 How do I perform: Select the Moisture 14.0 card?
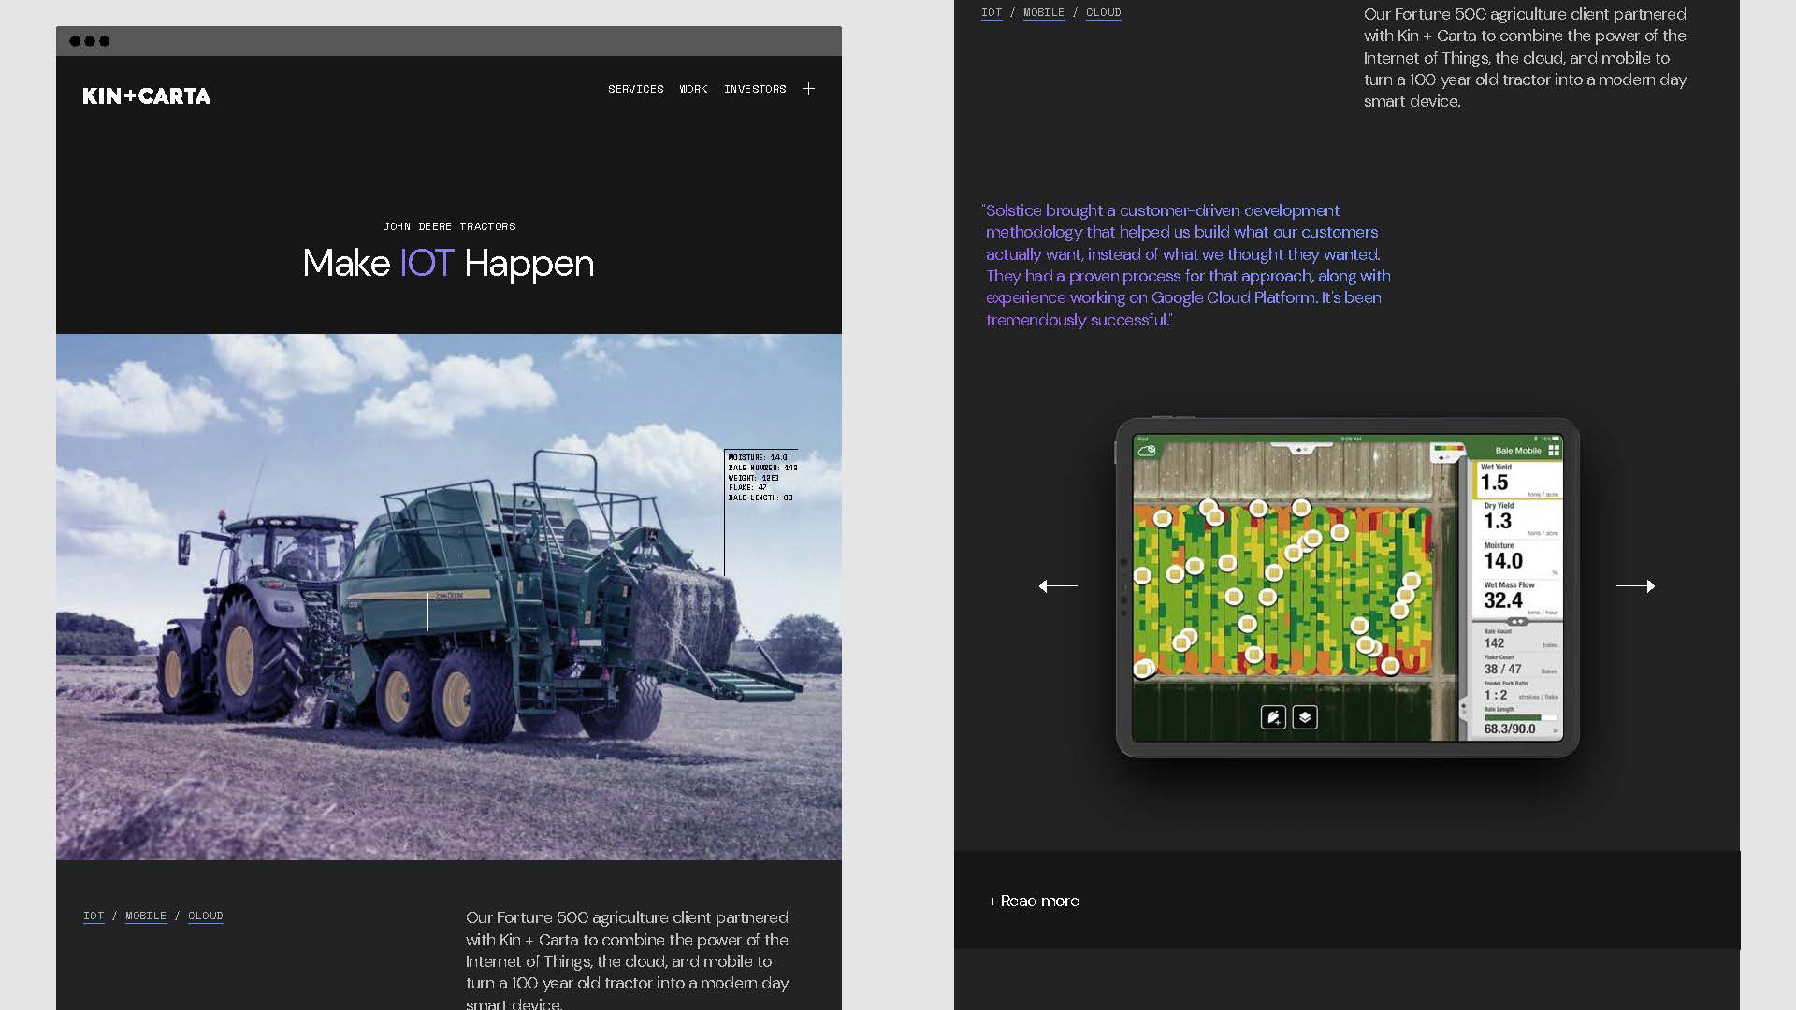[1517, 558]
